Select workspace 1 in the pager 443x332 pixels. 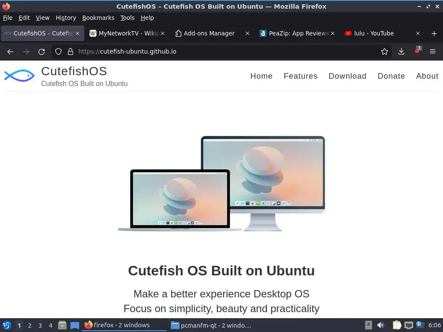tap(19, 326)
